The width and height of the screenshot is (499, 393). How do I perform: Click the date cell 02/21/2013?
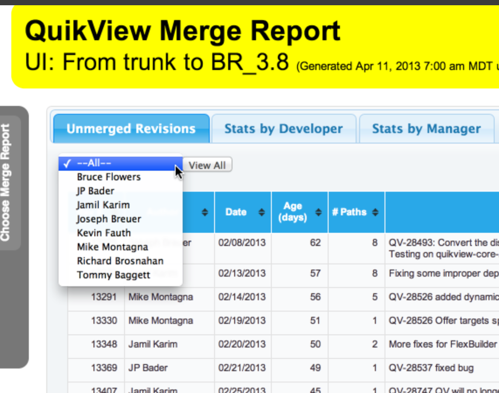(x=242, y=368)
